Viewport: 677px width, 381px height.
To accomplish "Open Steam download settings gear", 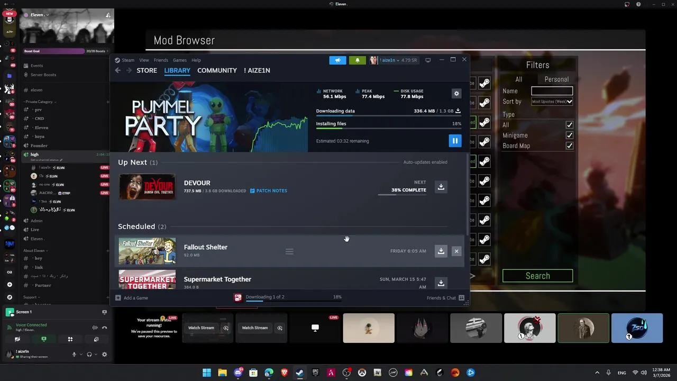I will point(456,94).
